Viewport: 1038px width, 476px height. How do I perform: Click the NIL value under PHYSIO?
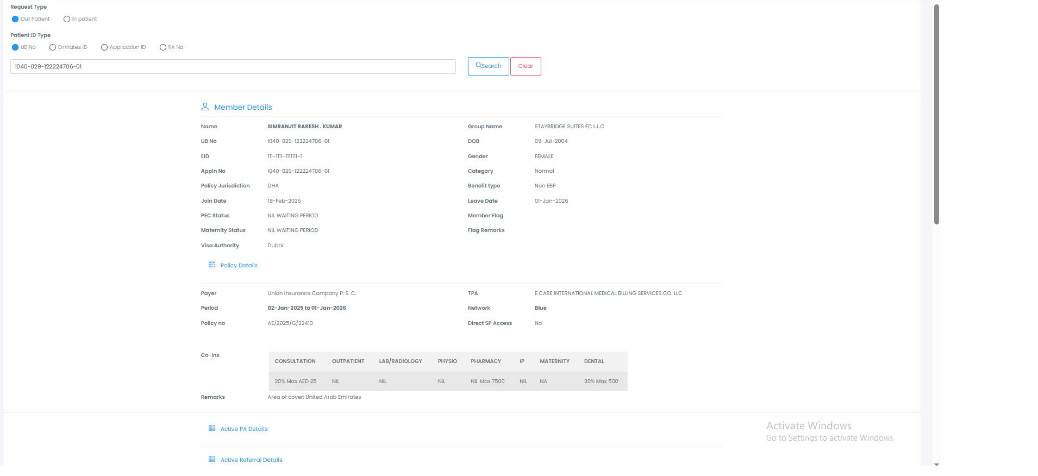click(x=442, y=381)
